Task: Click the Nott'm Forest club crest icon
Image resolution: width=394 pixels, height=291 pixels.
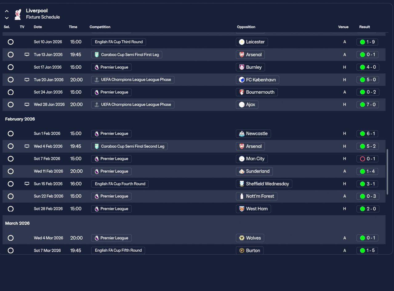Action: 242,196
